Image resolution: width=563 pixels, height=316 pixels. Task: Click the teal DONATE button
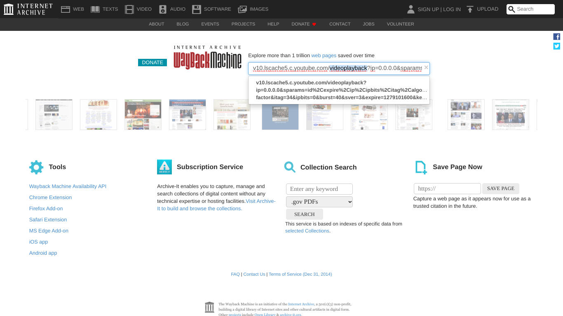tap(152, 62)
